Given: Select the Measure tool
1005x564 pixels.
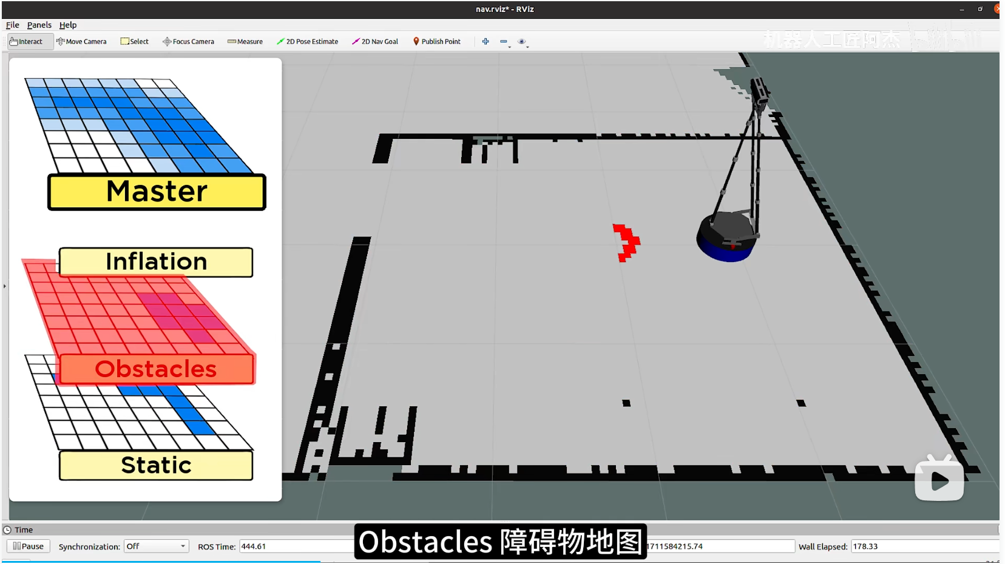Looking at the screenshot, I should pos(245,42).
